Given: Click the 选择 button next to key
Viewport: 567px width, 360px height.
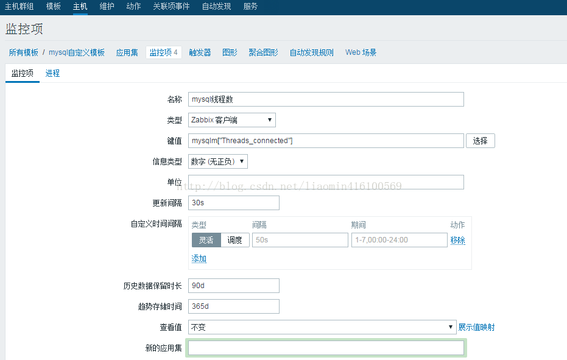Looking at the screenshot, I should pos(480,140).
